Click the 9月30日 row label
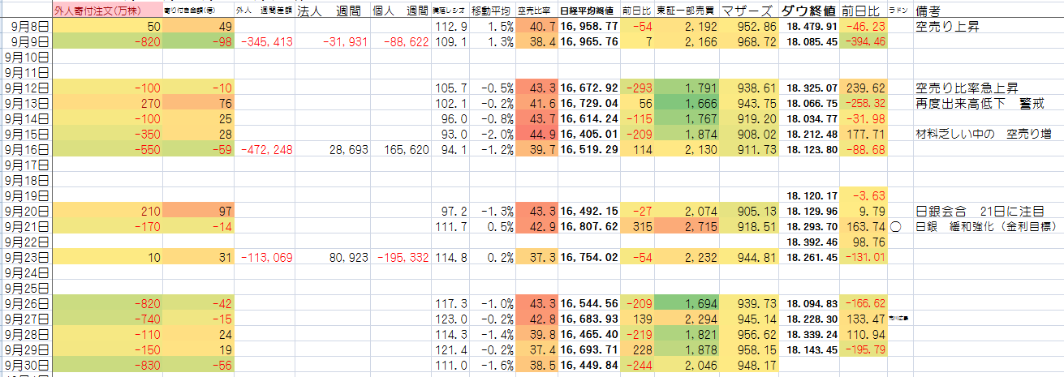Viewport: 1064px width, 377px height. click(x=26, y=366)
